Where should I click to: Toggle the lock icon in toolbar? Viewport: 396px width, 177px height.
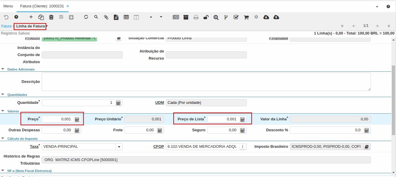pyautogui.click(x=206, y=17)
